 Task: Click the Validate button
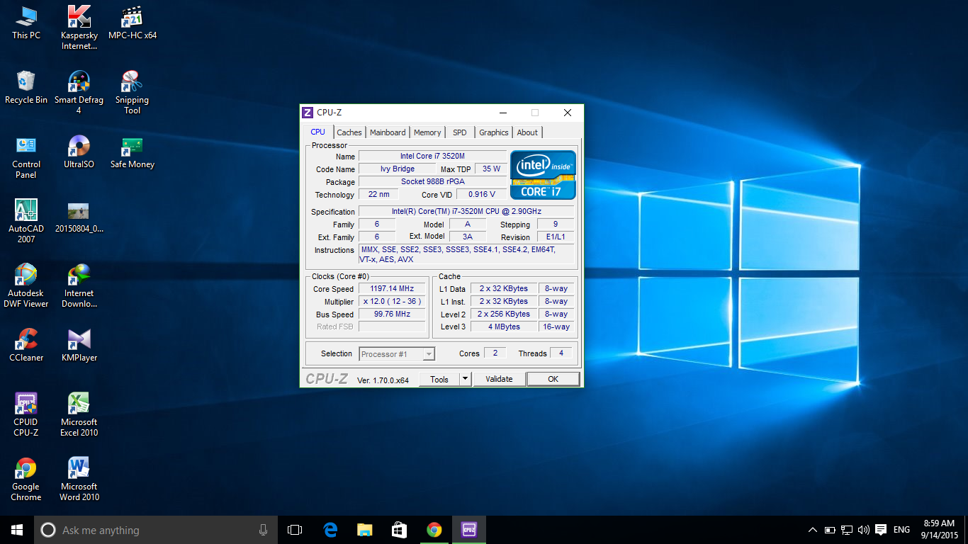pos(499,379)
